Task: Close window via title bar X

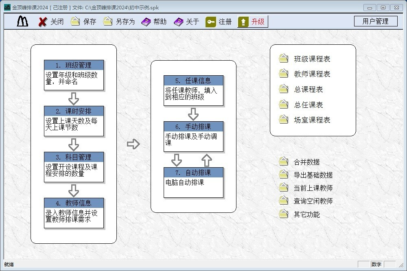Action: click(396, 7)
